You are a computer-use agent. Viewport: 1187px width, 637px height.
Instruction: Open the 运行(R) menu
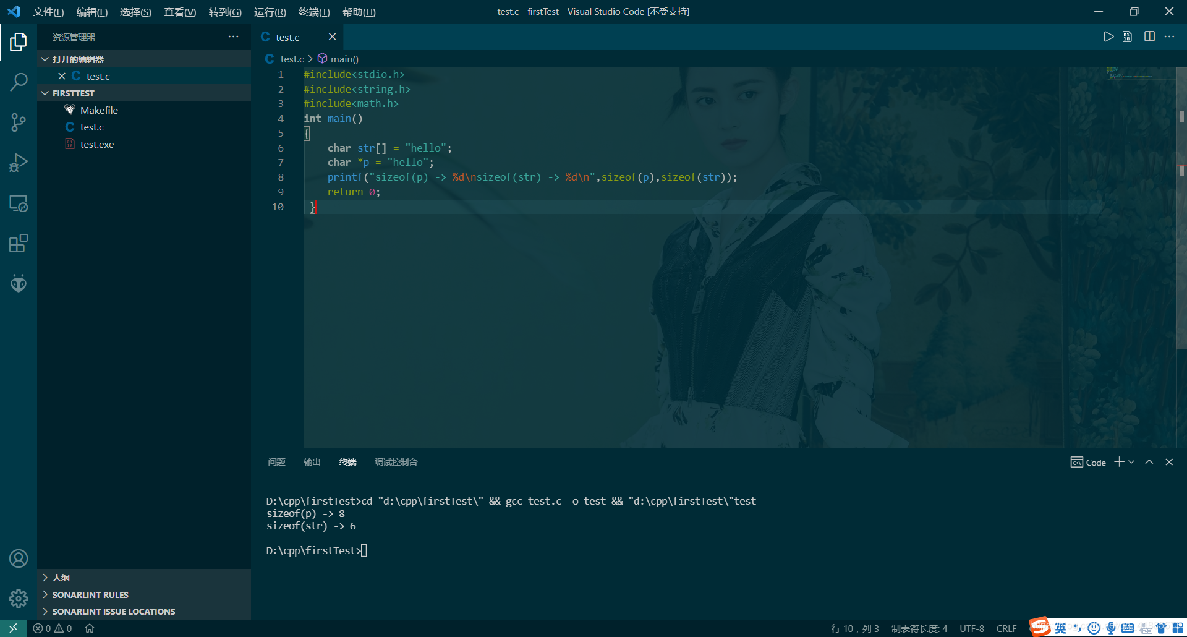270,12
